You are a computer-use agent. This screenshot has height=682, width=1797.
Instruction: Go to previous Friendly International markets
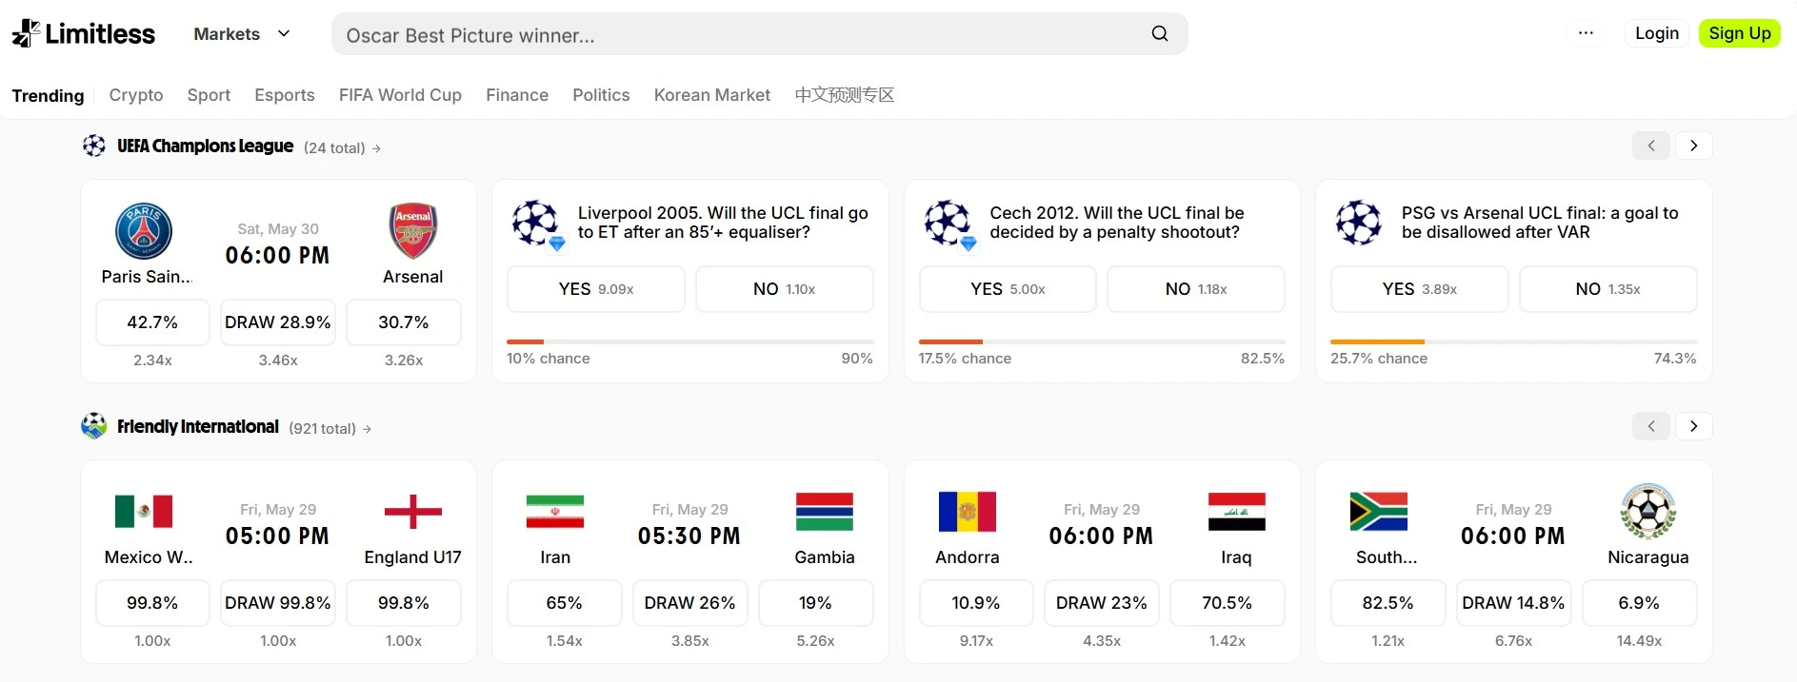coord(1651,426)
